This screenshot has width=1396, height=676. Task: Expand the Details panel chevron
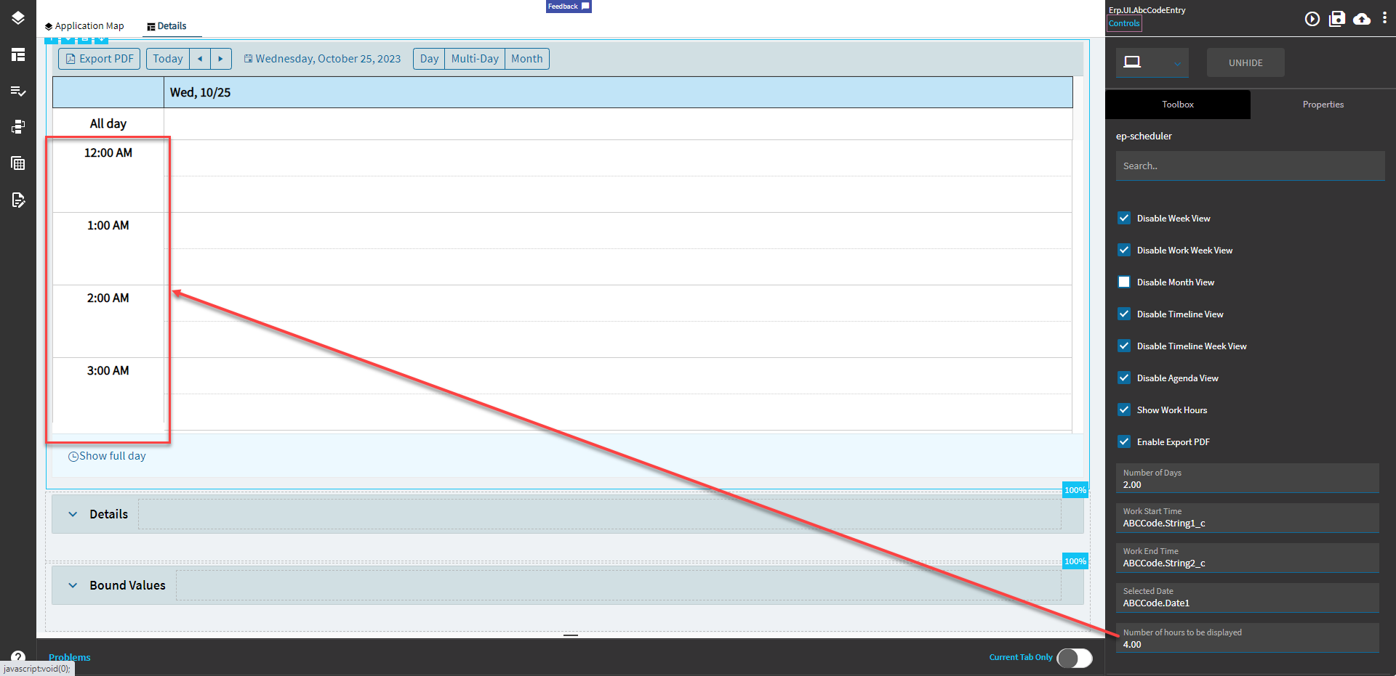tap(73, 514)
